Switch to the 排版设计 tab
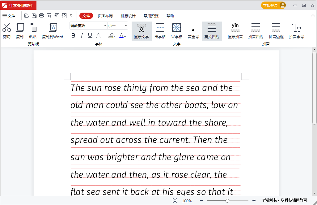This screenshot has width=317, height=205. click(128, 16)
